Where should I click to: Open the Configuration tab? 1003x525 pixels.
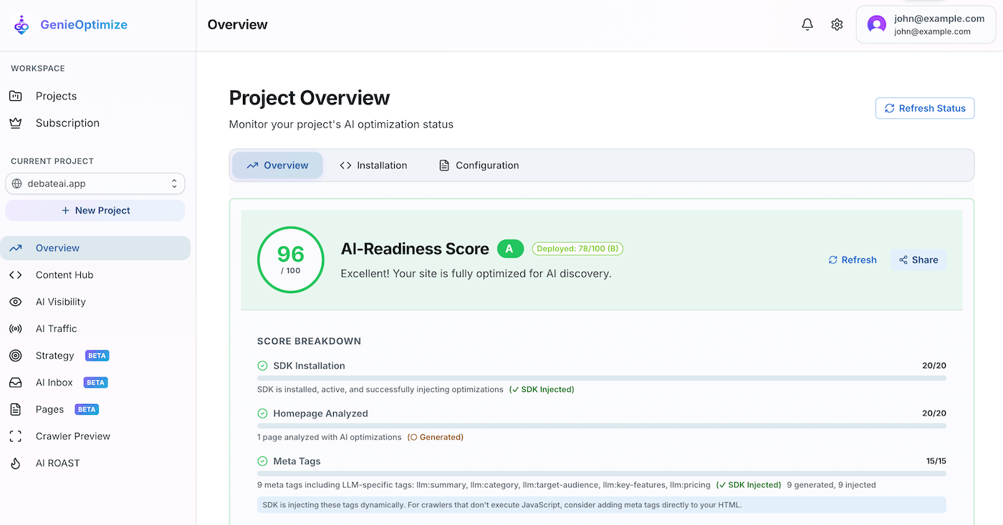478,165
